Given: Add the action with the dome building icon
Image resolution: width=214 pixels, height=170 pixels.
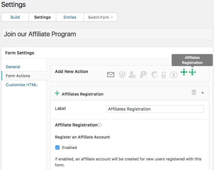Looking at the screenshot, I should pyautogui.click(x=174, y=74).
